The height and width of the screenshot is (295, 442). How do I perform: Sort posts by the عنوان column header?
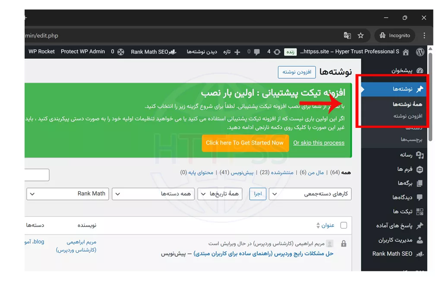[327, 225]
